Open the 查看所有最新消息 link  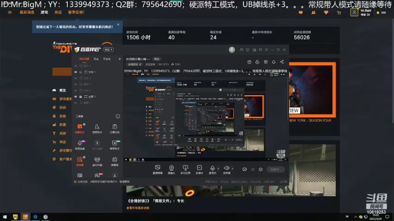point(138,208)
